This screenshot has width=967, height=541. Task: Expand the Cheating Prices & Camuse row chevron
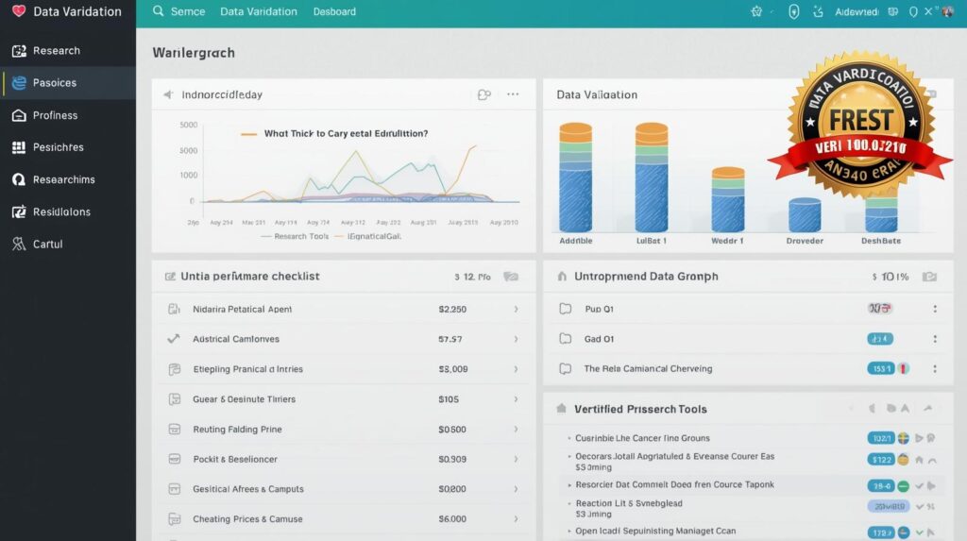click(x=515, y=519)
